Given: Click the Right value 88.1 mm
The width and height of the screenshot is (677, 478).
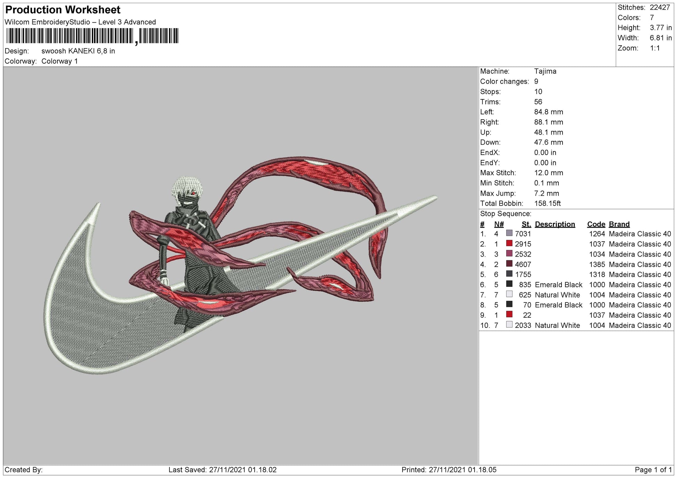Looking at the screenshot, I should 549,122.
